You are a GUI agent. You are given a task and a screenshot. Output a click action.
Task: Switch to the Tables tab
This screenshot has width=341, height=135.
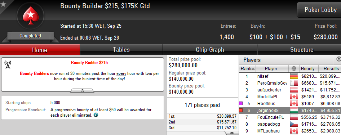click(121, 50)
